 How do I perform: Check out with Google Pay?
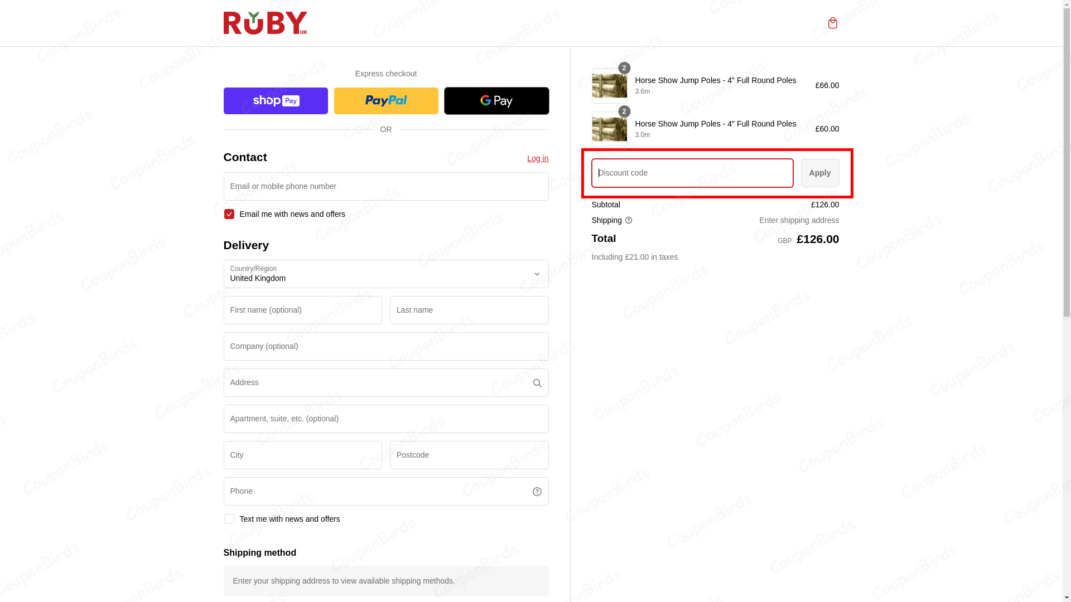(496, 101)
